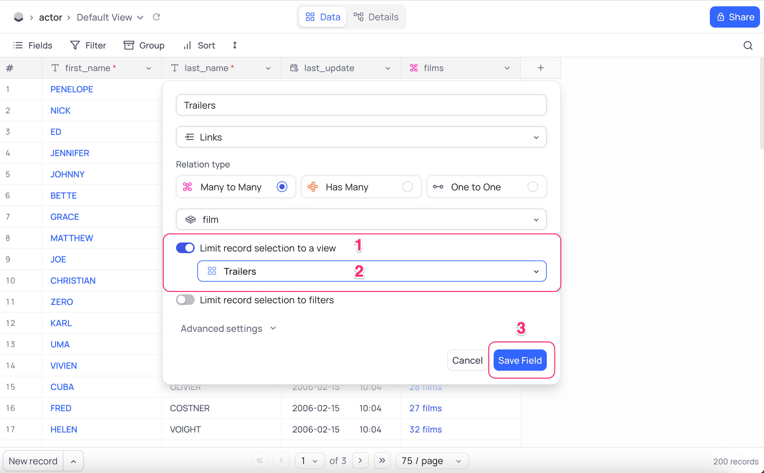Enable Limit record selection to filters
This screenshot has width=764, height=473.
point(185,300)
